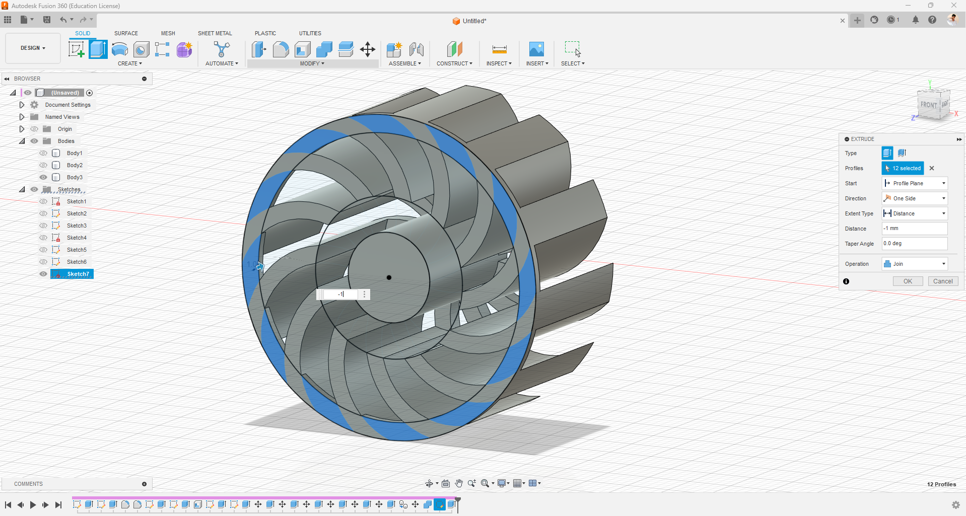Screen dimensions: 966x516
Task: Open the Orbit navigation tool
Action: pos(429,483)
